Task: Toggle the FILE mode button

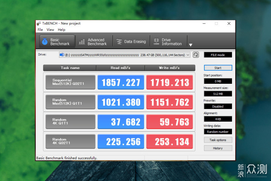Action: (218, 55)
